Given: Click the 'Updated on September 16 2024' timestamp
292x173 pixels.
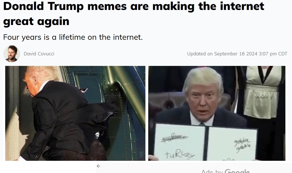Looking at the screenshot, I should (x=222, y=54).
